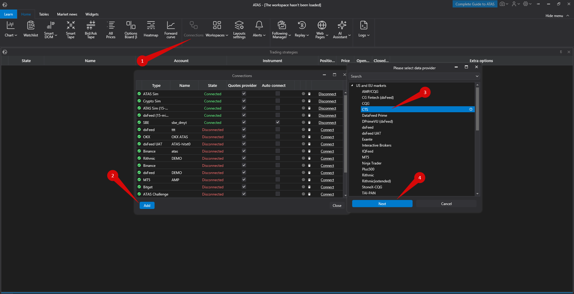Open settings gear for ATAS Sim connection
Screen dimensions: 574x294
[x=303, y=94]
